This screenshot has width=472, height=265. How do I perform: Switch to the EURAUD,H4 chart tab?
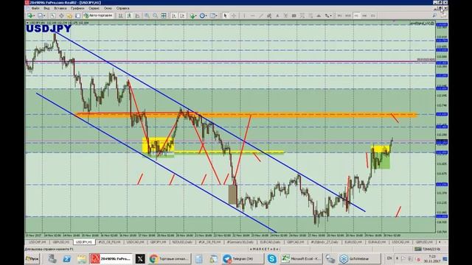tap(377, 242)
